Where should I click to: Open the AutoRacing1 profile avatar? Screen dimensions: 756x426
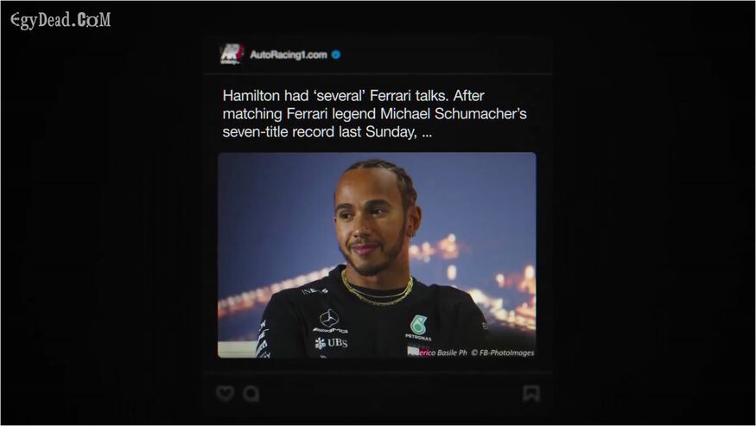point(232,54)
